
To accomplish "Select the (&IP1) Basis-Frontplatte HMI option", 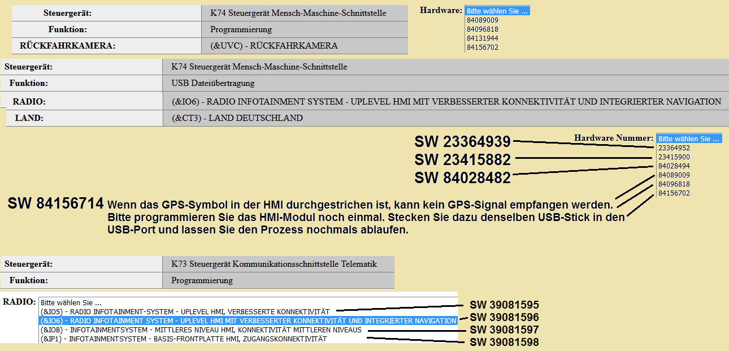I will tap(183, 339).
